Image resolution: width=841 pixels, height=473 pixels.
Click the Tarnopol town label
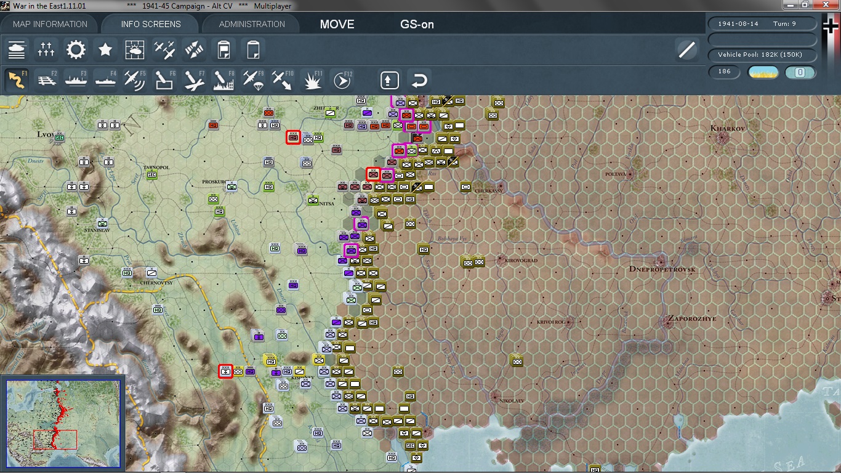click(x=156, y=167)
